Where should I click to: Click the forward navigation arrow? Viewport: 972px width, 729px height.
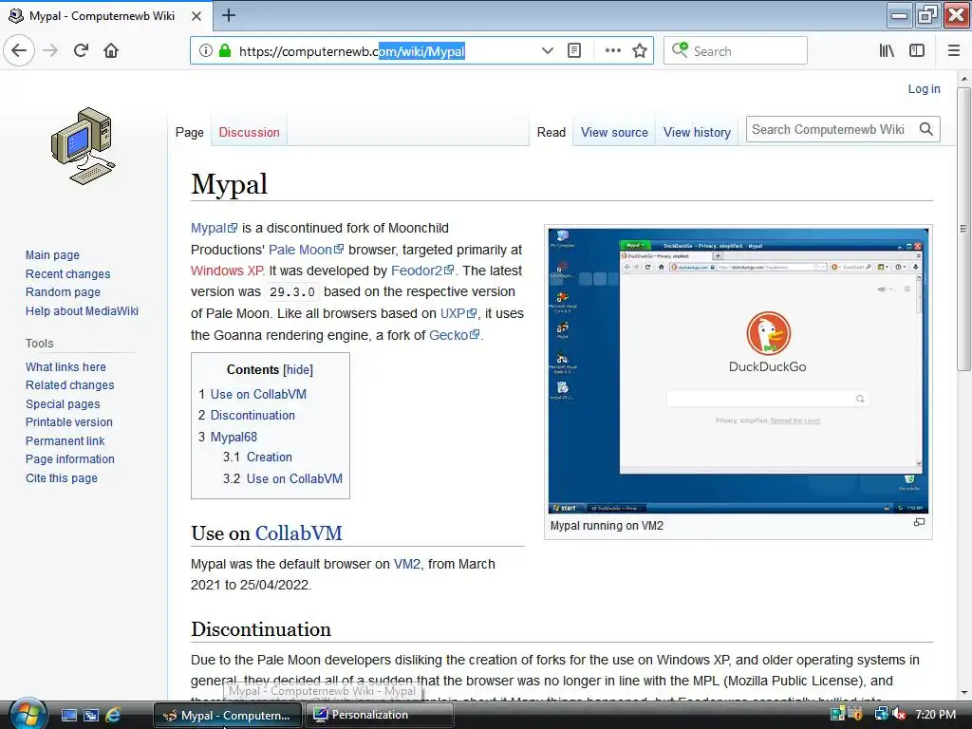tap(50, 50)
